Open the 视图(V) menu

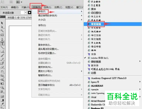69,7
